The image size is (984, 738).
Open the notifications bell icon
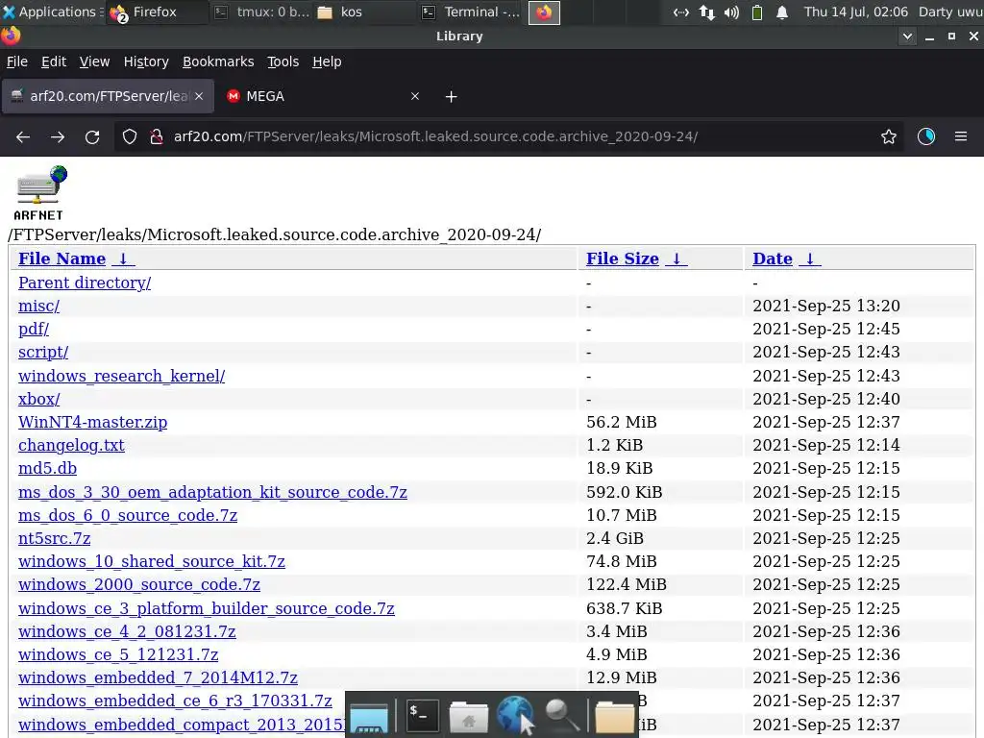pyautogui.click(x=782, y=12)
